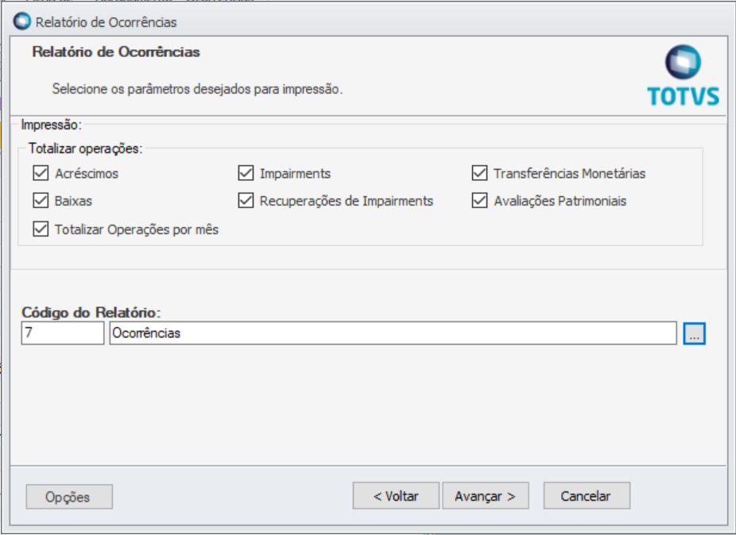
Task: Toggle Recuperações de Impairments checkbox
Action: coord(246,201)
